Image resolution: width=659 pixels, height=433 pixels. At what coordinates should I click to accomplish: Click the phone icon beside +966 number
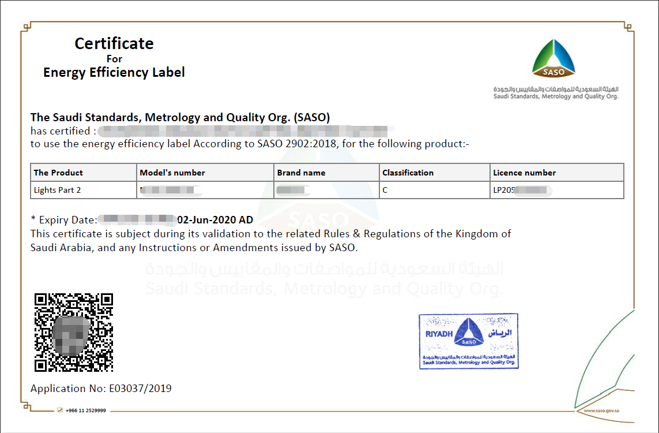click(x=60, y=410)
